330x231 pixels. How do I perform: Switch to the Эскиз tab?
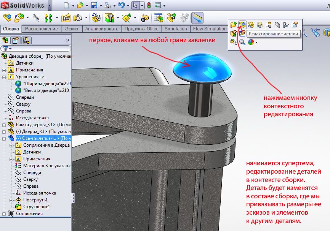pyautogui.click(x=72, y=29)
